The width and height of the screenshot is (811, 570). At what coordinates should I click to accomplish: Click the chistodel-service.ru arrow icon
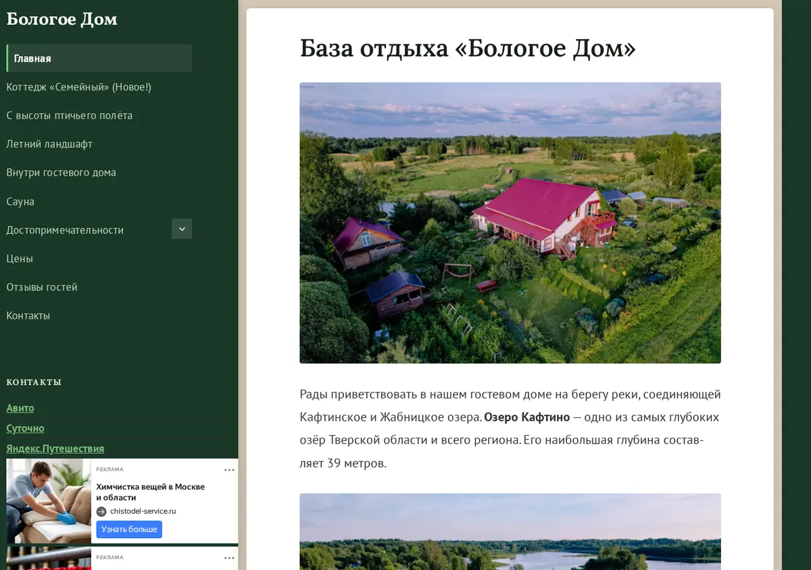pos(101,511)
